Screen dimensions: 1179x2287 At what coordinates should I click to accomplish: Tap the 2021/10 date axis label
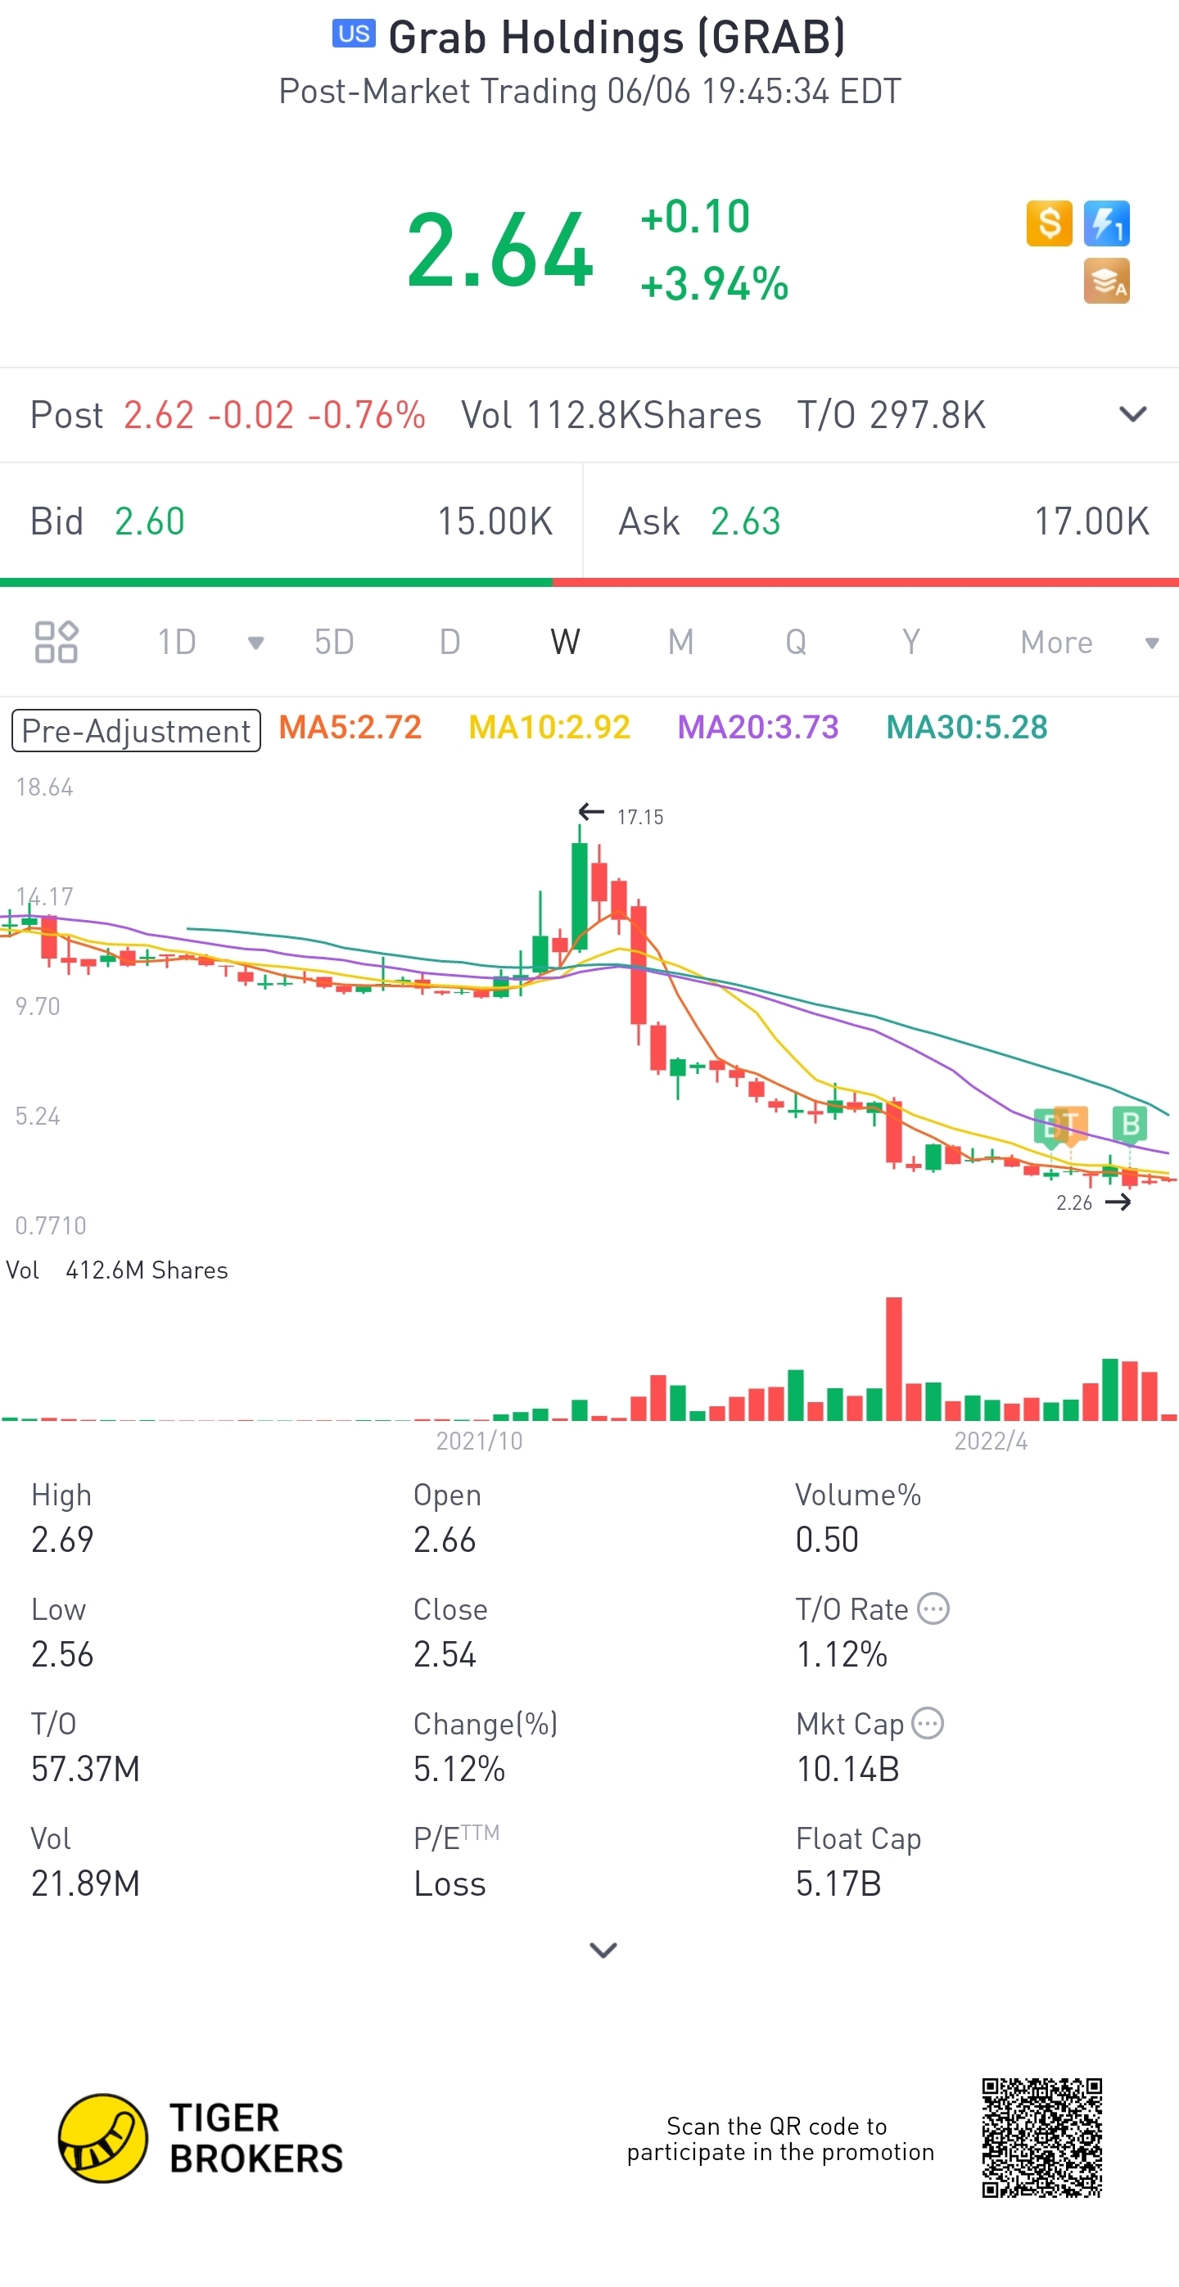(480, 1440)
